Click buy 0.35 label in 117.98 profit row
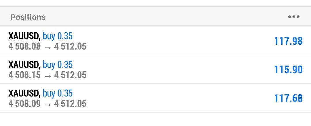 [58, 36]
